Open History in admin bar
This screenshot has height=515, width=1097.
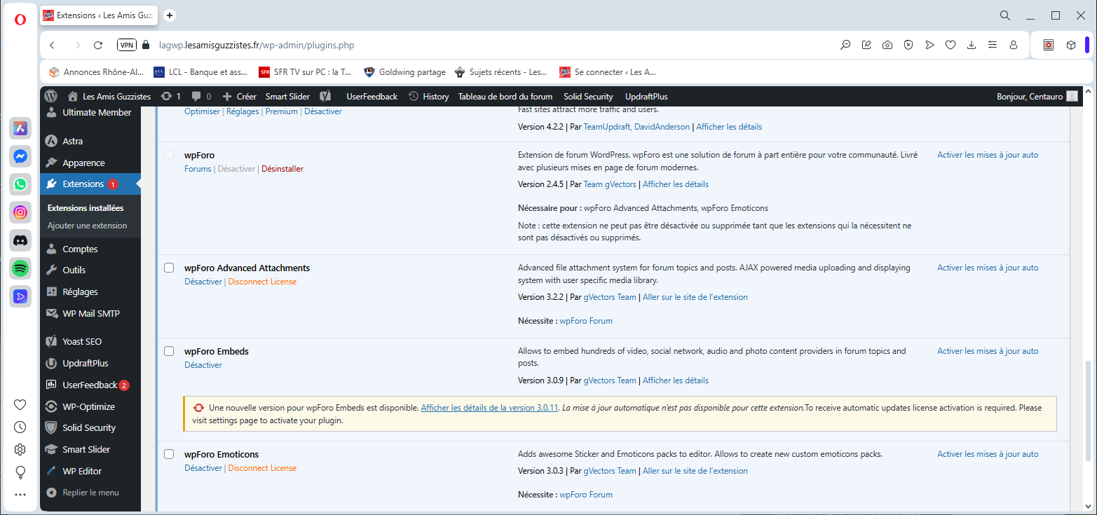click(428, 97)
